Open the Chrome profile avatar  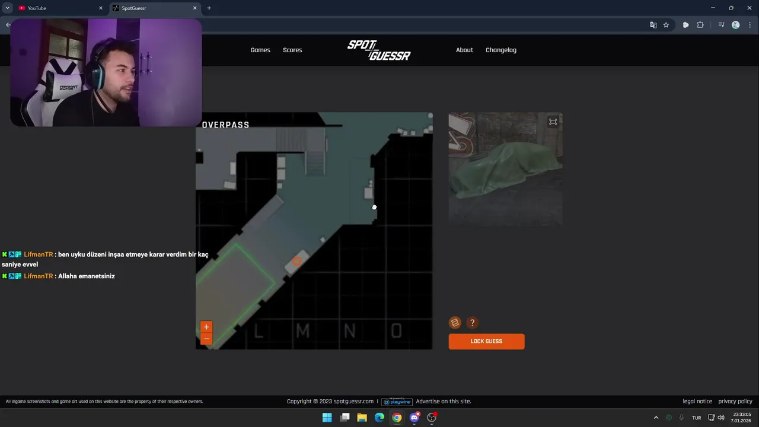[x=736, y=25]
